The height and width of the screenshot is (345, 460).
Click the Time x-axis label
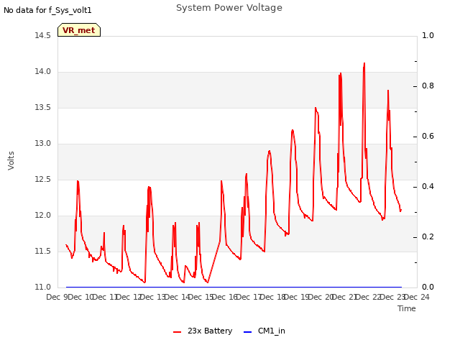tap(407, 308)
